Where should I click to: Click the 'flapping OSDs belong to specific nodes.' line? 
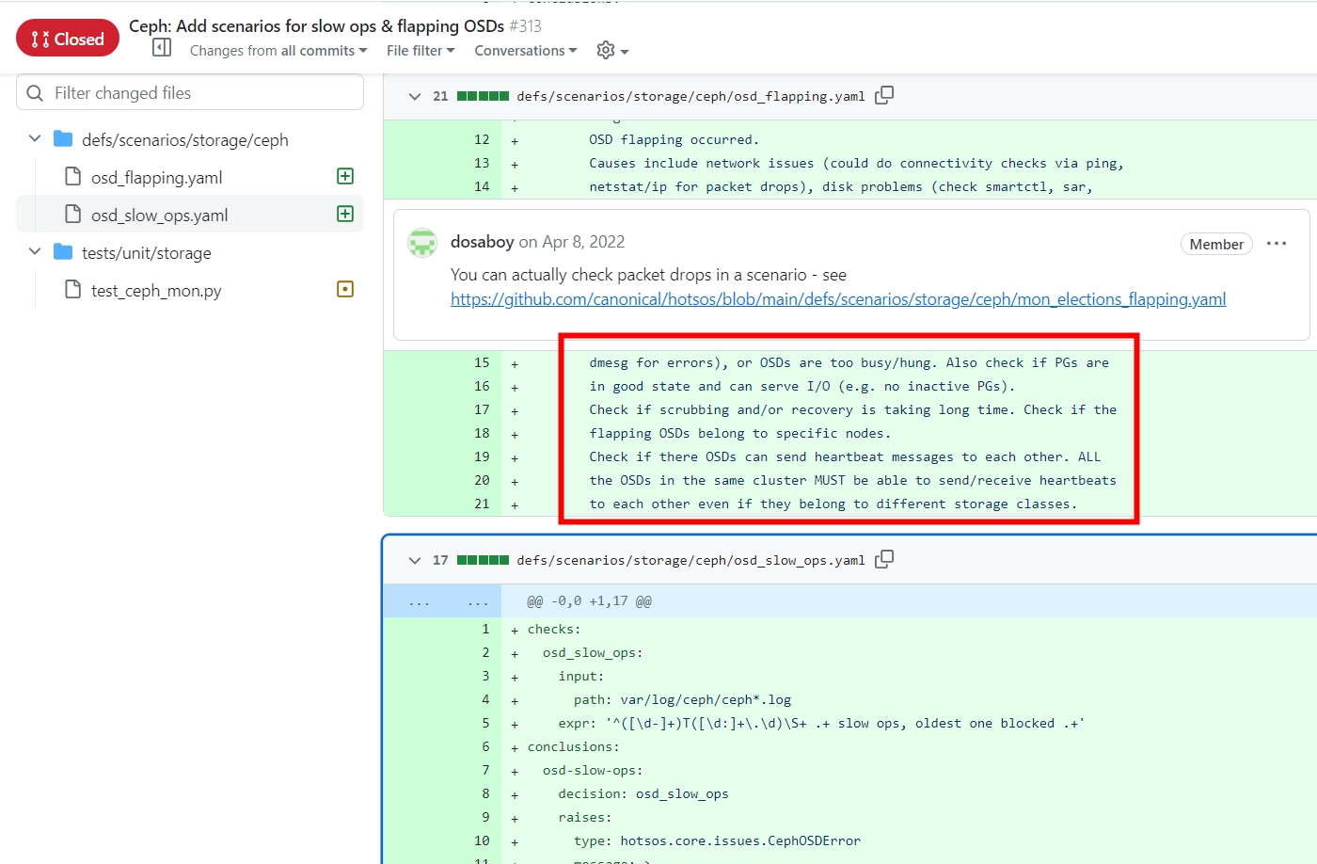(739, 433)
